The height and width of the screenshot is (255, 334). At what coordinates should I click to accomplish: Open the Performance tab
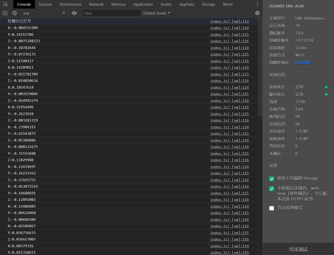click(x=70, y=4)
